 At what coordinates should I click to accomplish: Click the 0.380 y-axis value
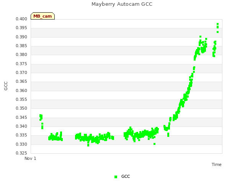21,55
